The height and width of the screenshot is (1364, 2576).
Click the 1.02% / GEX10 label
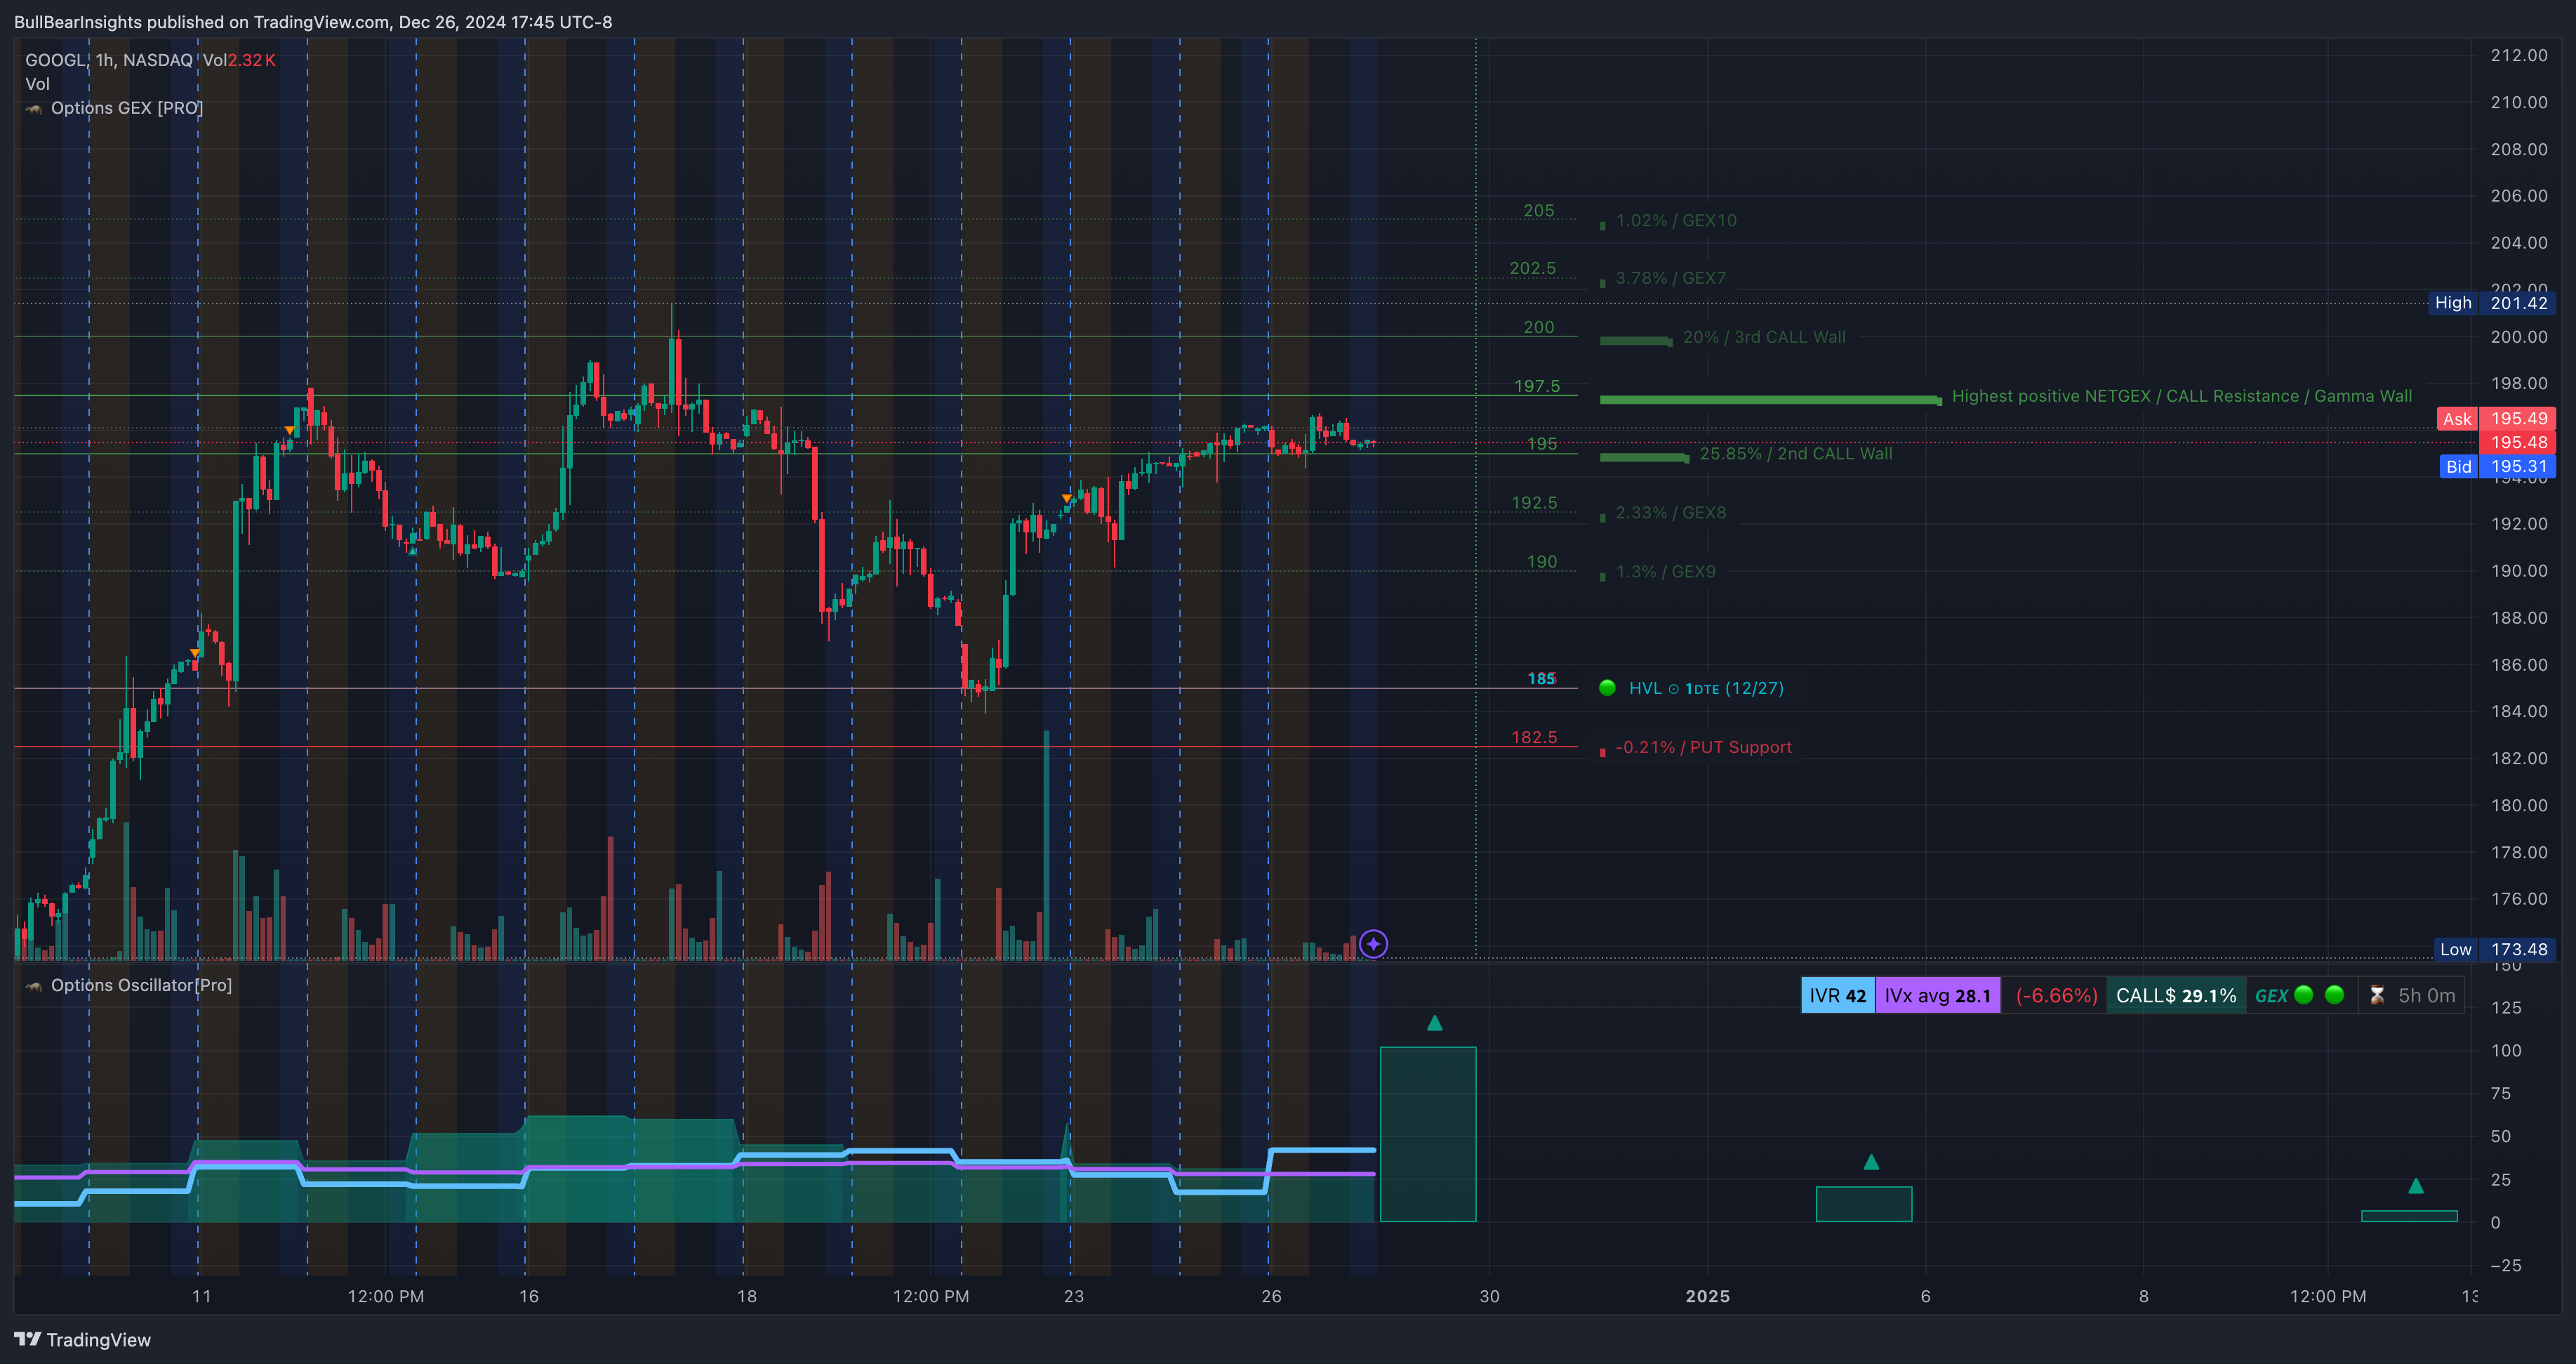tap(1676, 220)
